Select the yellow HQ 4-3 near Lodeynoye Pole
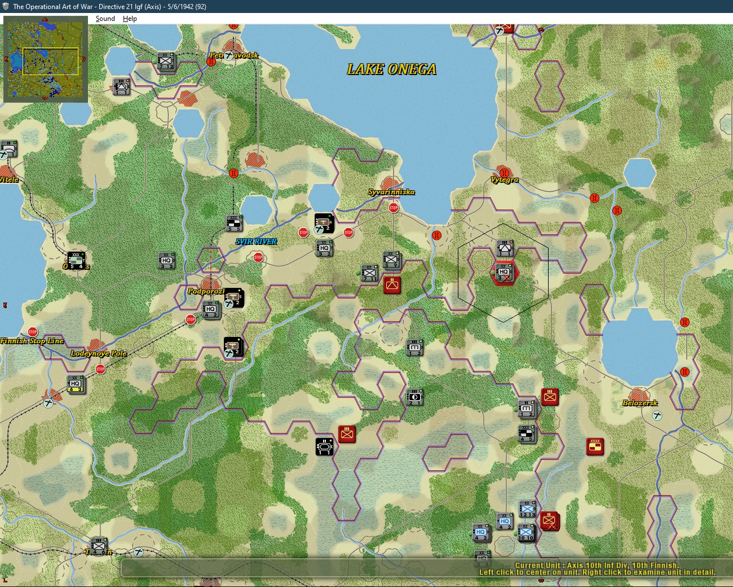The height and width of the screenshot is (587, 733). (x=76, y=384)
